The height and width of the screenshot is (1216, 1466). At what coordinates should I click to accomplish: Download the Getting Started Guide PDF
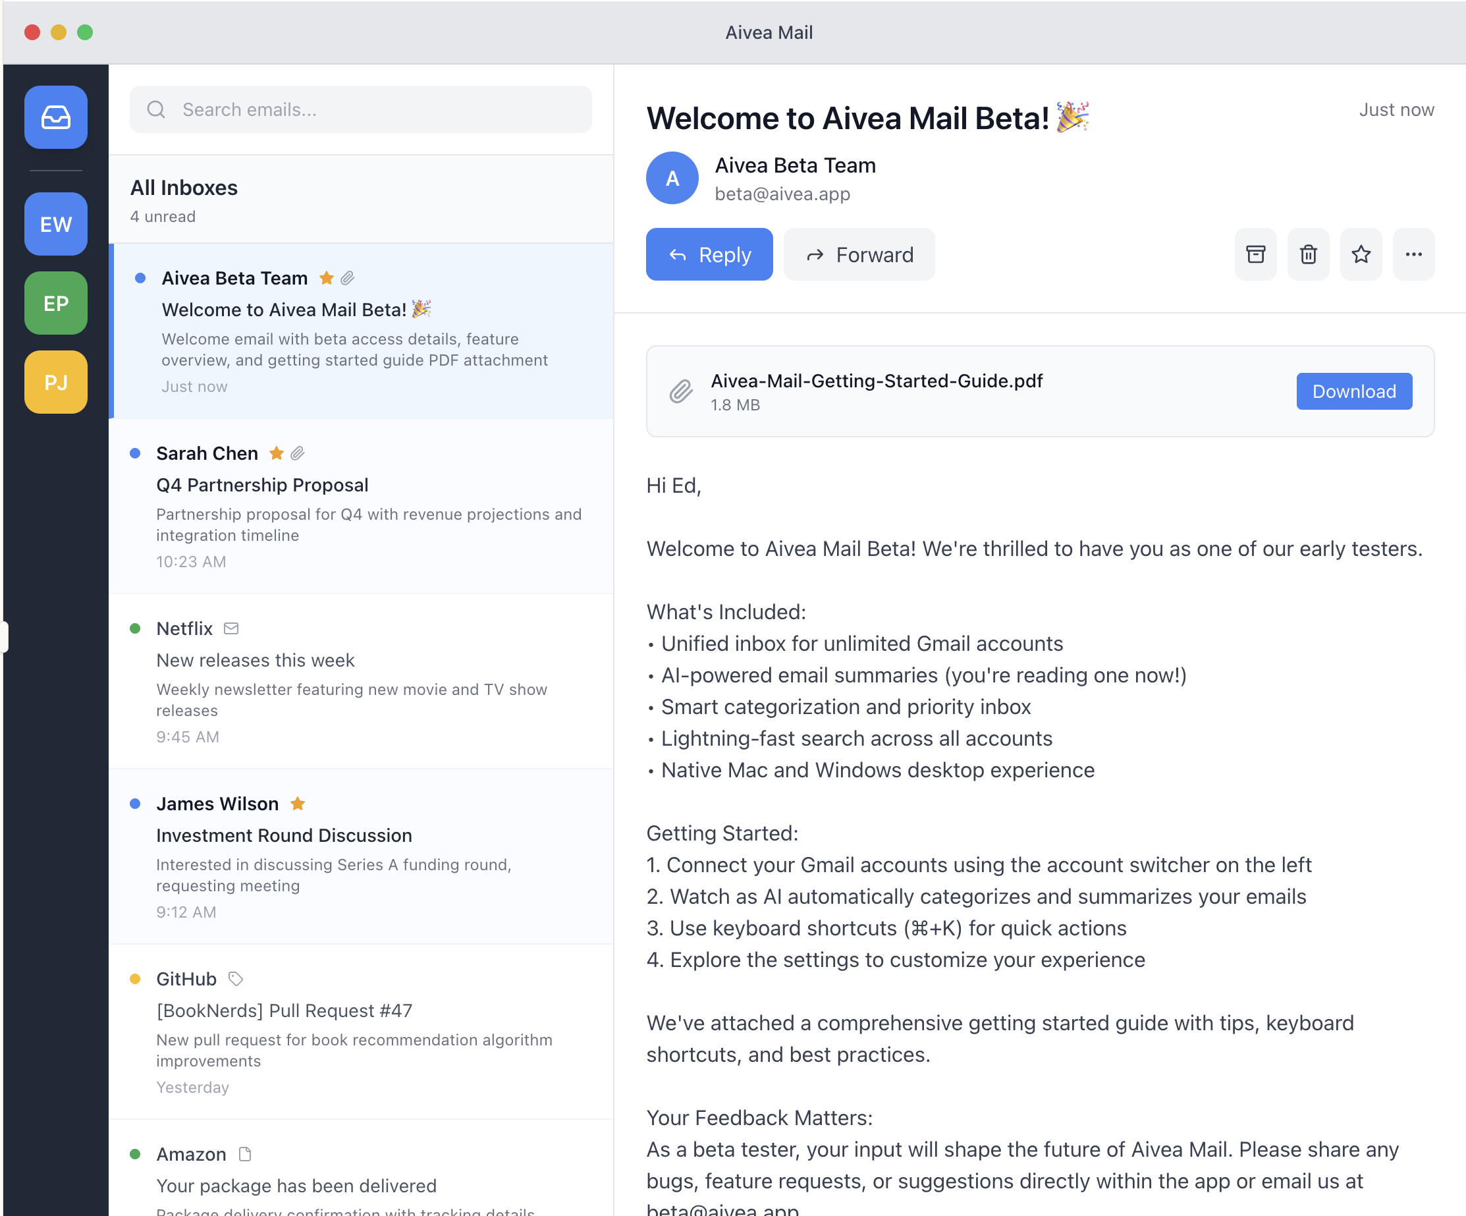pyautogui.click(x=1353, y=391)
